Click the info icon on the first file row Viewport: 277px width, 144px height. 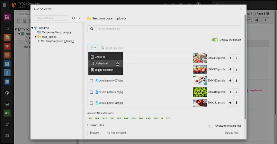tap(236, 58)
